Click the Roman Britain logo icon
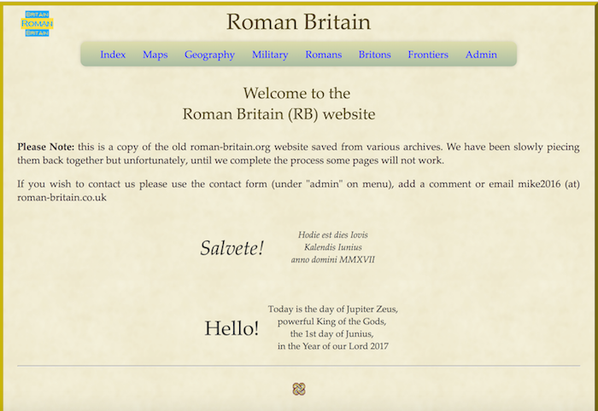598x411 pixels. pos(37,23)
